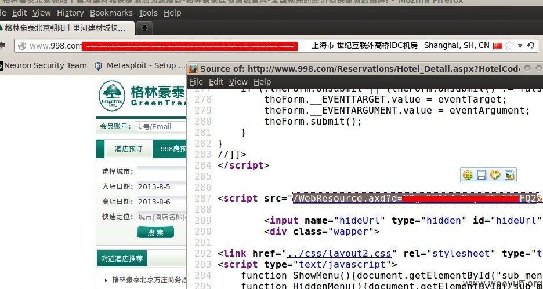Image resolution: width=543 pixels, height=289 pixels.
Task: Switch to the 998房预 tab
Action: click(169, 149)
